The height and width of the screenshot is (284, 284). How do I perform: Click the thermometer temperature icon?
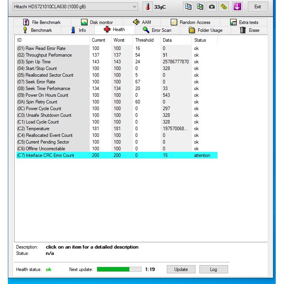click(148, 7)
